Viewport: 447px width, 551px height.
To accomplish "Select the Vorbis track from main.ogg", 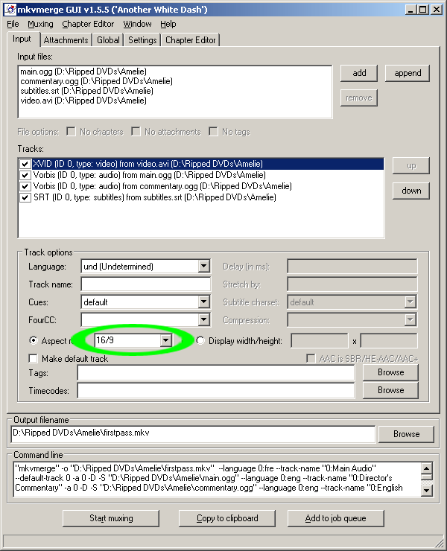I will [x=149, y=175].
